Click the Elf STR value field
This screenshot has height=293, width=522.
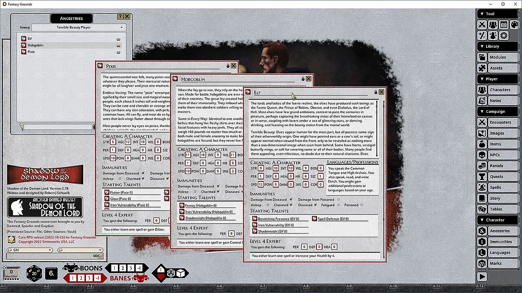261,168
